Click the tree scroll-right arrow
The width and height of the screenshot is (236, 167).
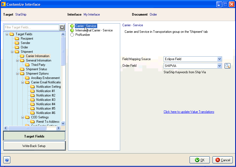coord(58,128)
